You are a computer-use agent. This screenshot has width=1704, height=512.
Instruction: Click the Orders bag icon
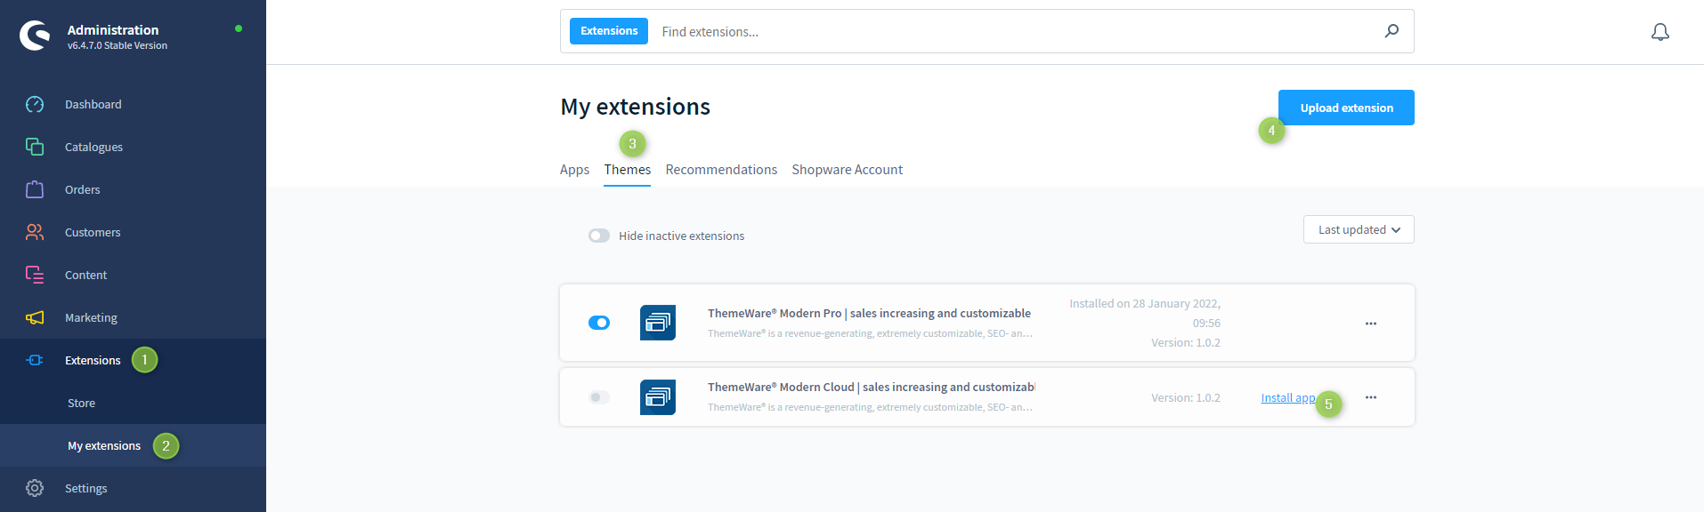(35, 189)
